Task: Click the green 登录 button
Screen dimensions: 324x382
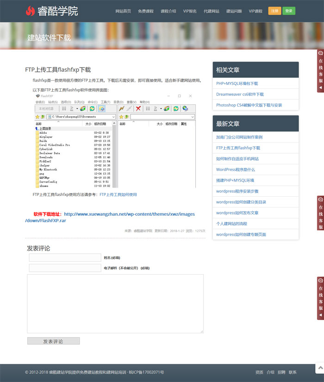Action: [289, 11]
